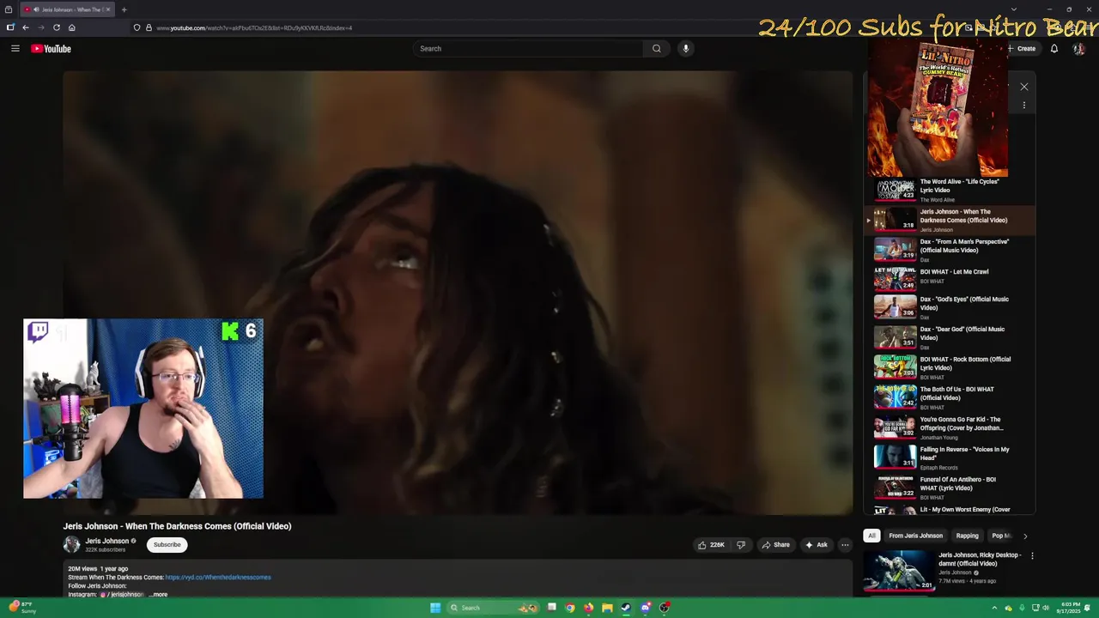
Task: Go back in the browser
Action: point(25,27)
